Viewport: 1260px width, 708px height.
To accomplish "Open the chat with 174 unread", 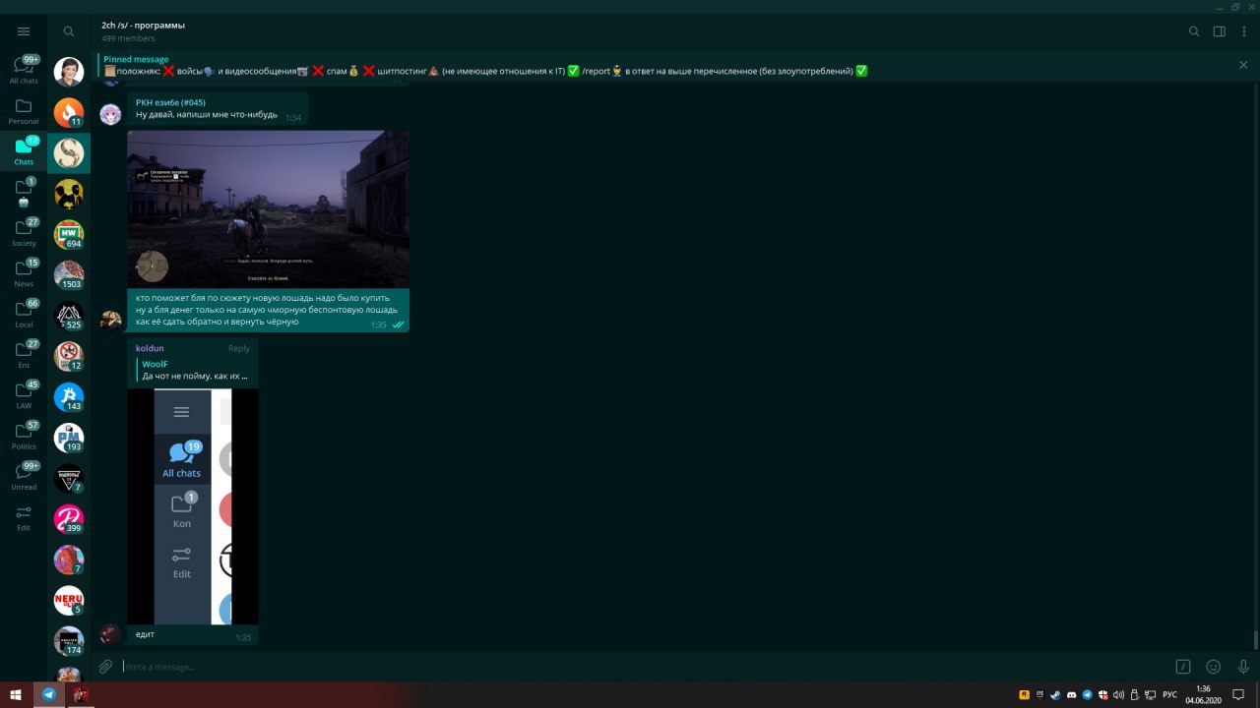I will [x=69, y=641].
